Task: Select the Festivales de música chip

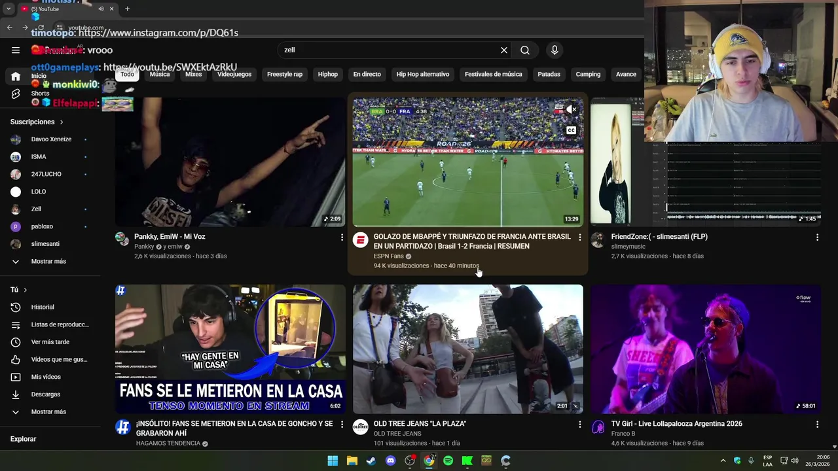Action: tap(494, 75)
